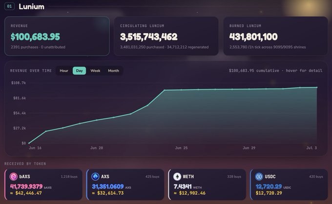Click '3,481,031,250 purchased' detail text
This screenshot has width=332, height=204.
tap(142, 47)
